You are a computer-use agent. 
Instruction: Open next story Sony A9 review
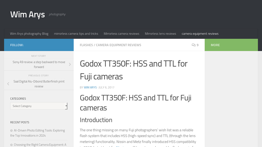(39, 64)
